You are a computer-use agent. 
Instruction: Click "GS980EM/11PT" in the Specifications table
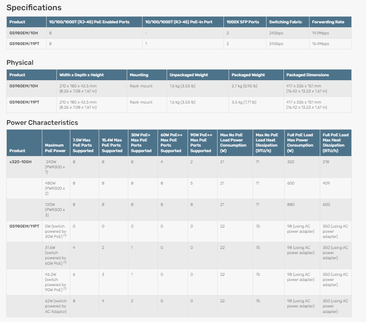[x=24, y=44]
